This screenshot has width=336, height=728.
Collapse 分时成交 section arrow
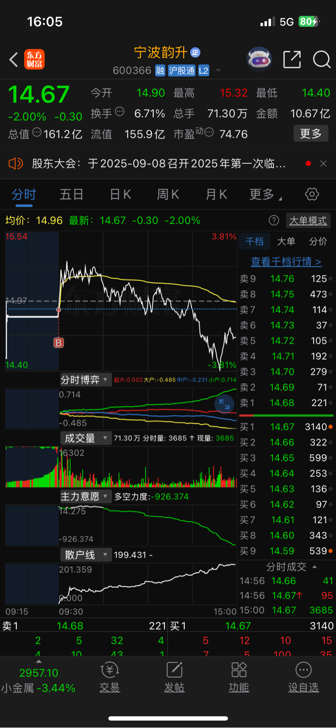315,567
